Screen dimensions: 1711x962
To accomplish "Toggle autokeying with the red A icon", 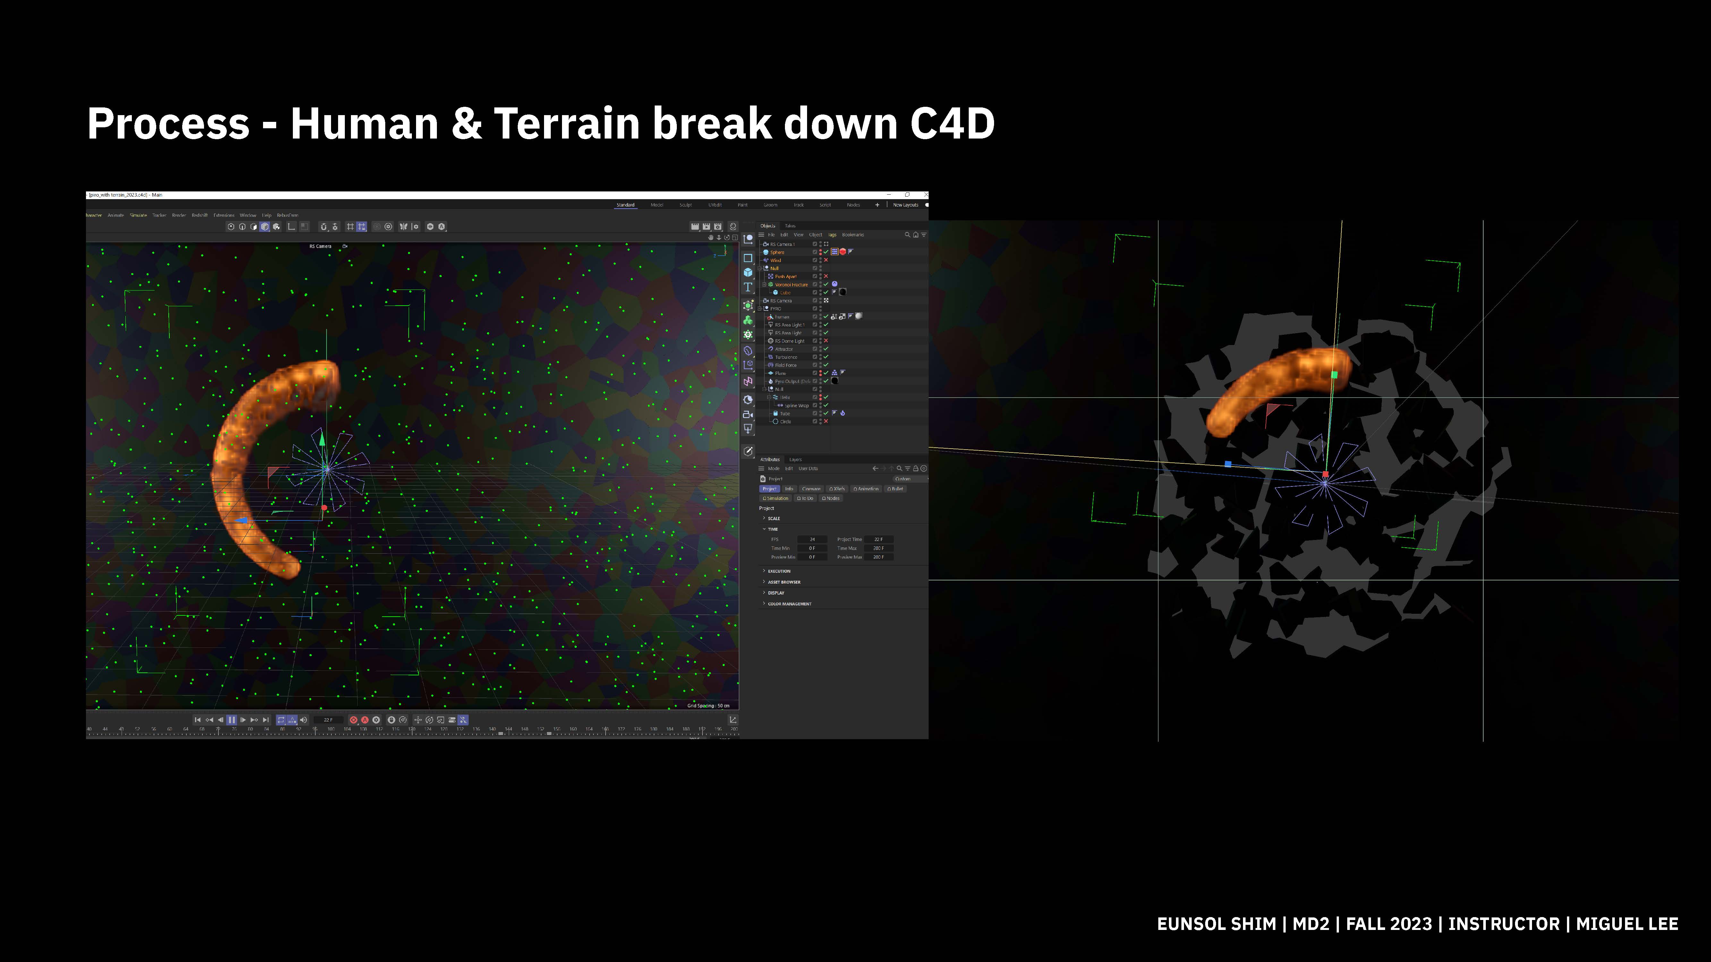I will point(365,720).
